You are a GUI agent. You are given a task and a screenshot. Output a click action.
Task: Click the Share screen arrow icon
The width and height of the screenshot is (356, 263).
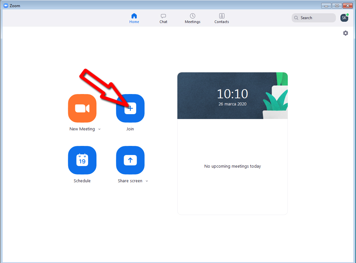click(130, 160)
